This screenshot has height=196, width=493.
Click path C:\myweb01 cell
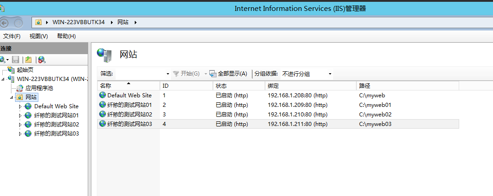click(x=375, y=105)
